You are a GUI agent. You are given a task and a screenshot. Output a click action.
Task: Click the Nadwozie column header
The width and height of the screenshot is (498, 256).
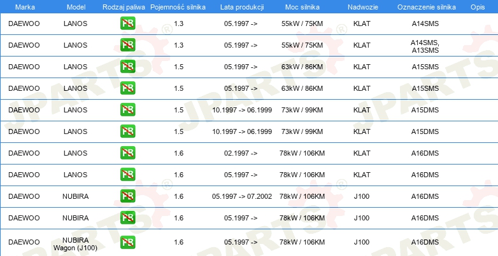[x=363, y=7]
